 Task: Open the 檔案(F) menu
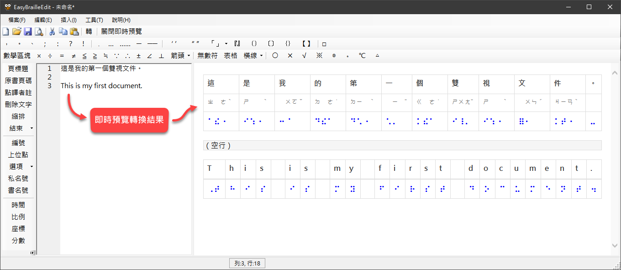[17, 20]
